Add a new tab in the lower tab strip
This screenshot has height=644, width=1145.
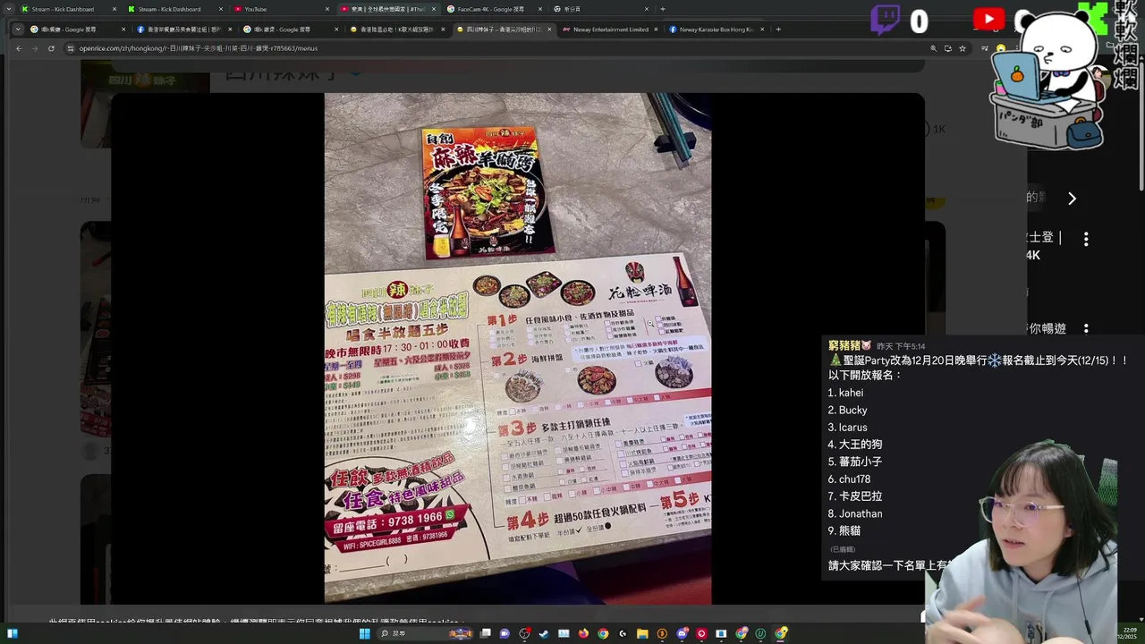point(778,29)
